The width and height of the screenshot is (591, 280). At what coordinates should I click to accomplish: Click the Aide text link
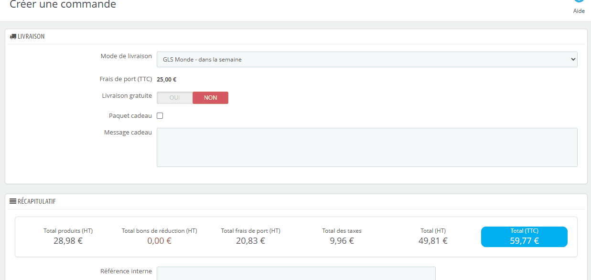click(x=579, y=11)
